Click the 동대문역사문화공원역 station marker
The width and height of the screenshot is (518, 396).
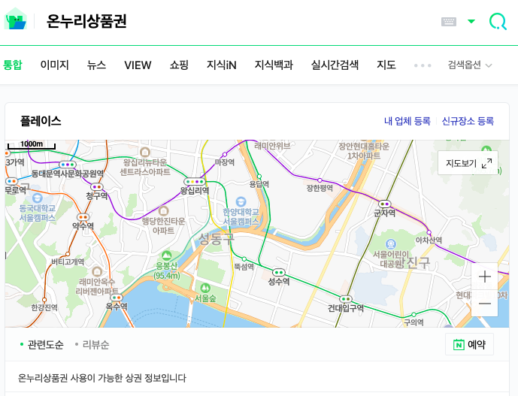tap(68, 165)
